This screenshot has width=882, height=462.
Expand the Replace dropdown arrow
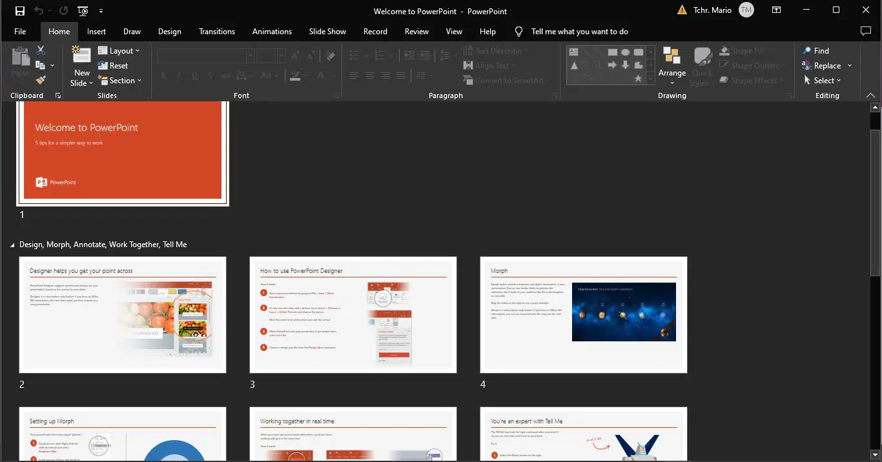(850, 66)
